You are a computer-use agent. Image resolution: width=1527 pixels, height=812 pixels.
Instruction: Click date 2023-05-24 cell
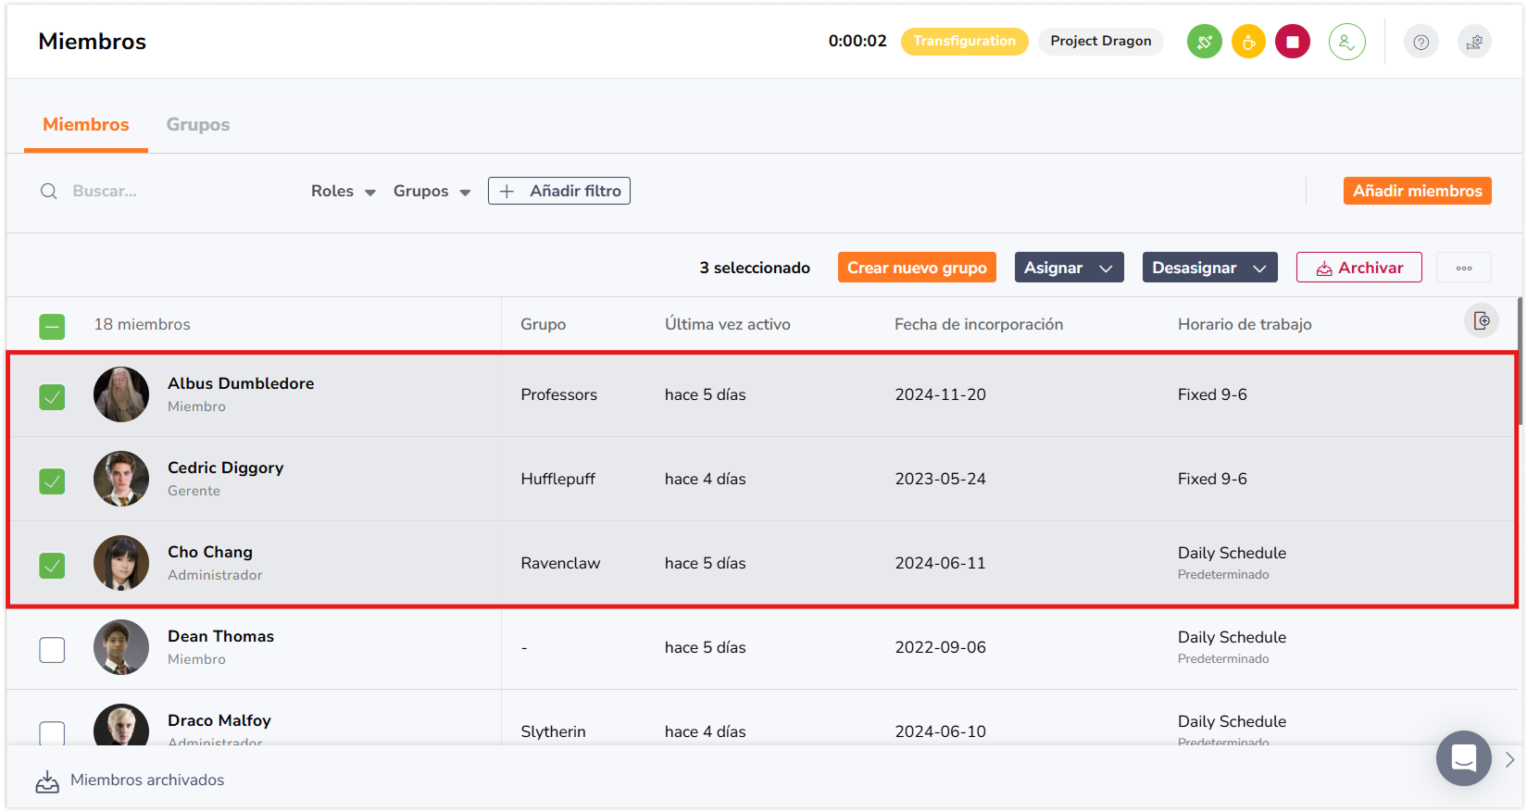(940, 479)
